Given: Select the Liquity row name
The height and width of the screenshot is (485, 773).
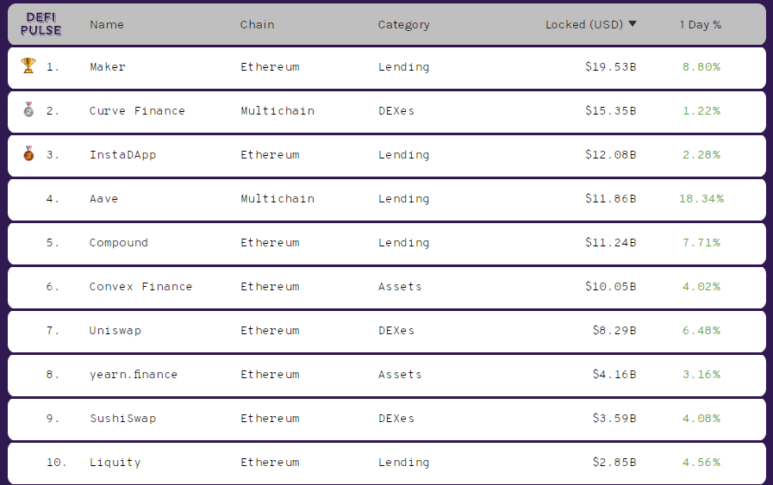Looking at the screenshot, I should click(x=115, y=462).
